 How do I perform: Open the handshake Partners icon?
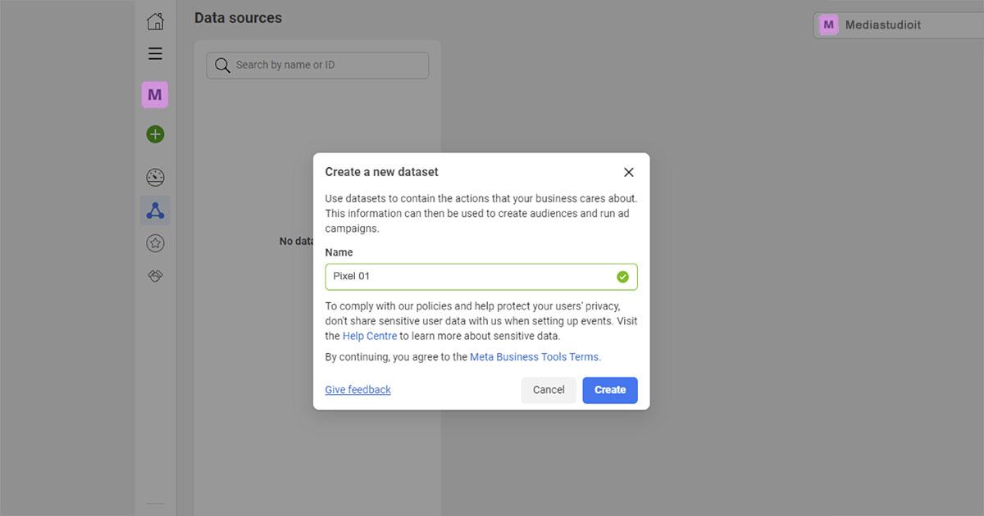coord(155,276)
